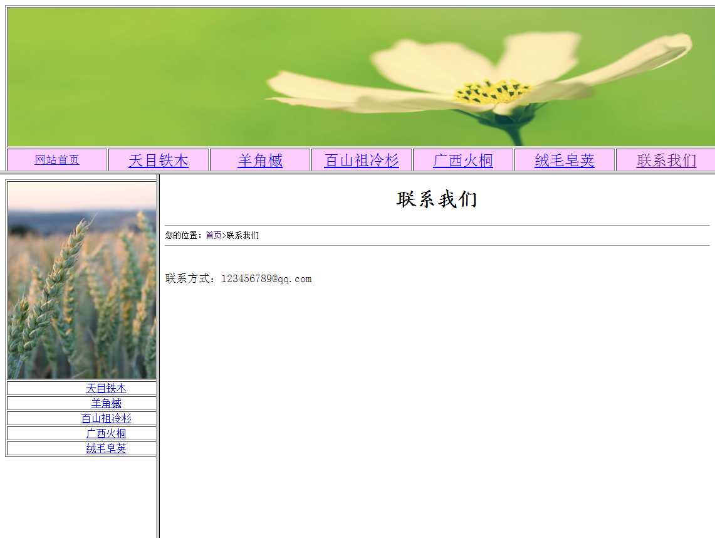The height and width of the screenshot is (538, 715).
Task: Open 天目铁木 from the top navigation bar
Action: click(159, 161)
